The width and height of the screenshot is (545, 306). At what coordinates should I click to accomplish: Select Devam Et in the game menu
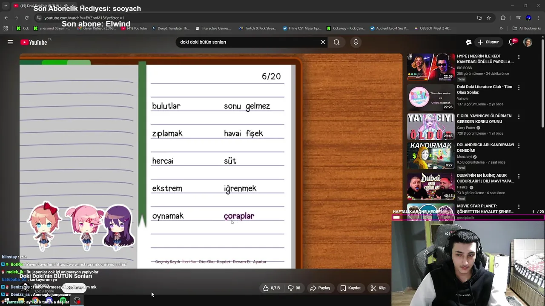click(x=242, y=262)
